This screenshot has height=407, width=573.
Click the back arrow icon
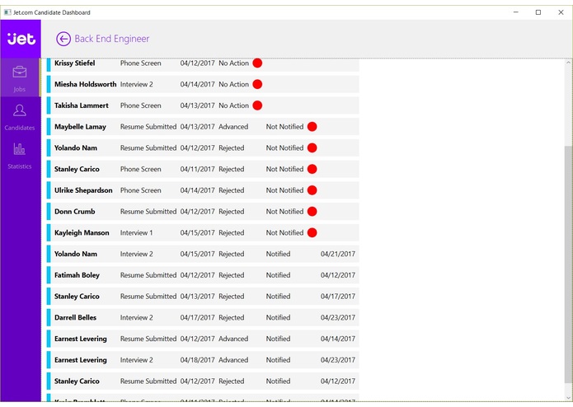click(63, 39)
